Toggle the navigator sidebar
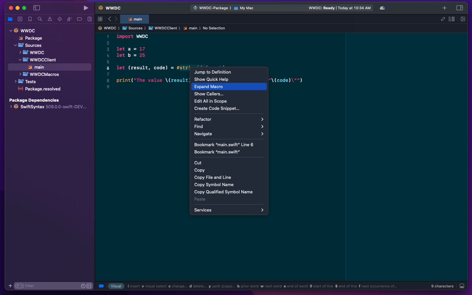 tap(37, 8)
